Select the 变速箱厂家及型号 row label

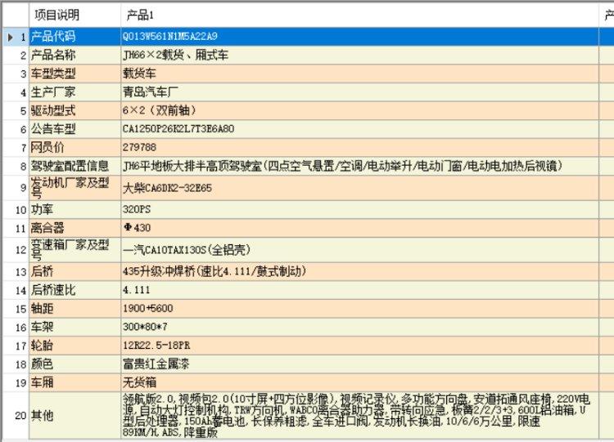click(x=74, y=250)
